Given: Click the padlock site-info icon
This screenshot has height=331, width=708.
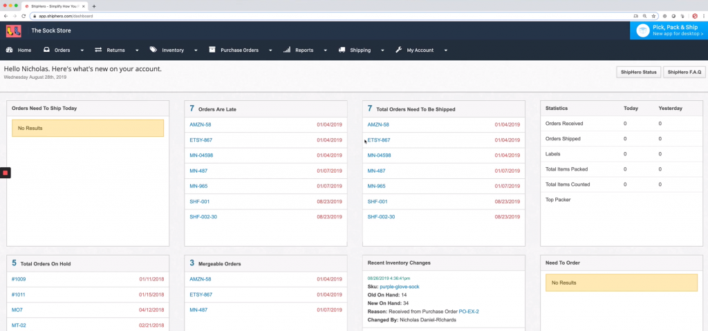Looking at the screenshot, I should pos(34,16).
